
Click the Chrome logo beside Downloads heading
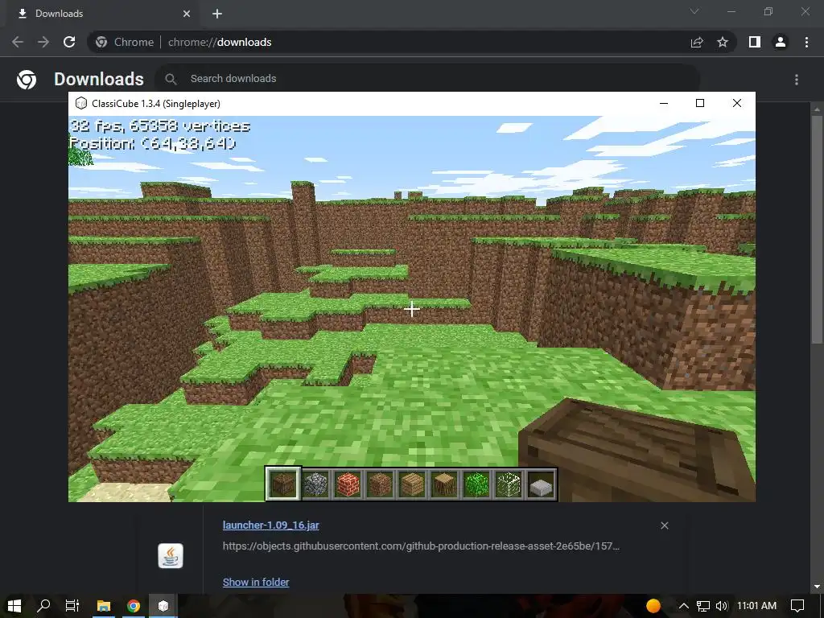tap(27, 80)
